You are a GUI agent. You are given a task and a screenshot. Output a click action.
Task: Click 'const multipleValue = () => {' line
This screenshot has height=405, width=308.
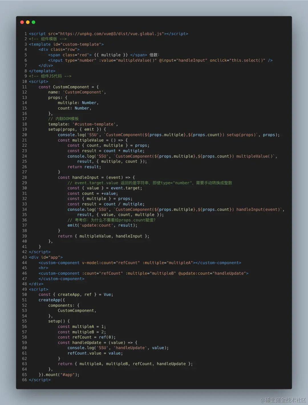pyautogui.click(x=93, y=140)
